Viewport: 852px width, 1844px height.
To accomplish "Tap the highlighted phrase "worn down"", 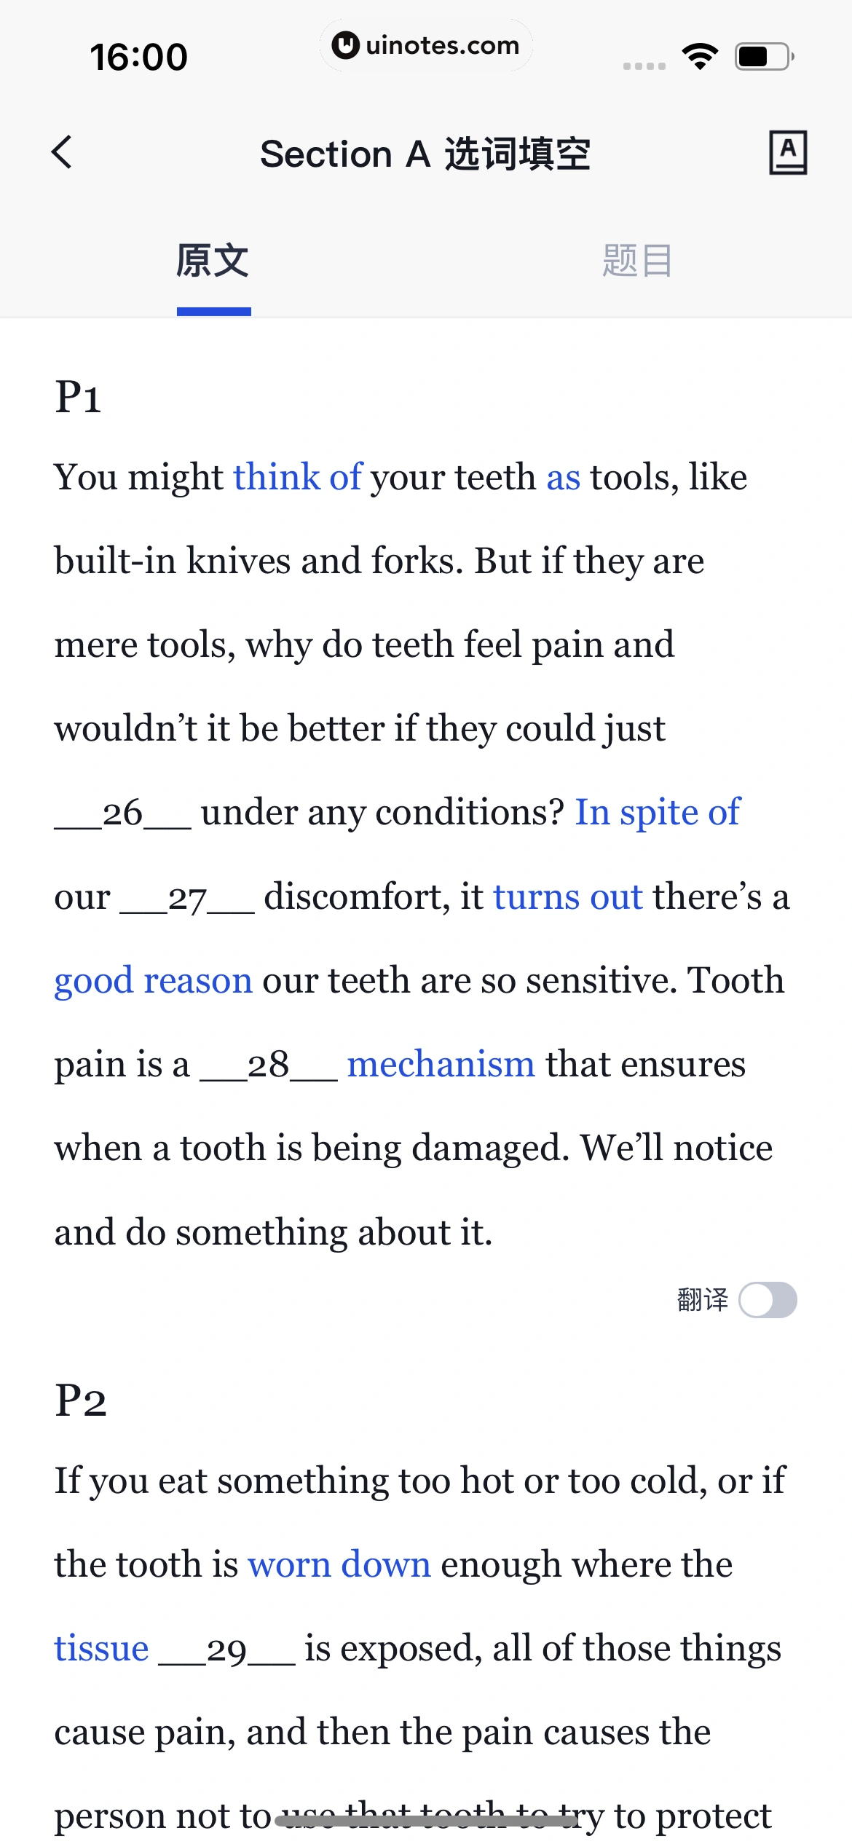I will point(339,1565).
